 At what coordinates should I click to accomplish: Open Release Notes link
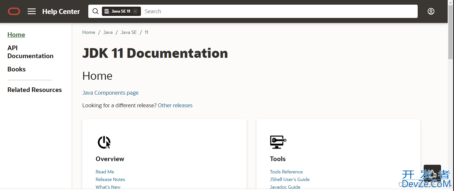(x=111, y=179)
